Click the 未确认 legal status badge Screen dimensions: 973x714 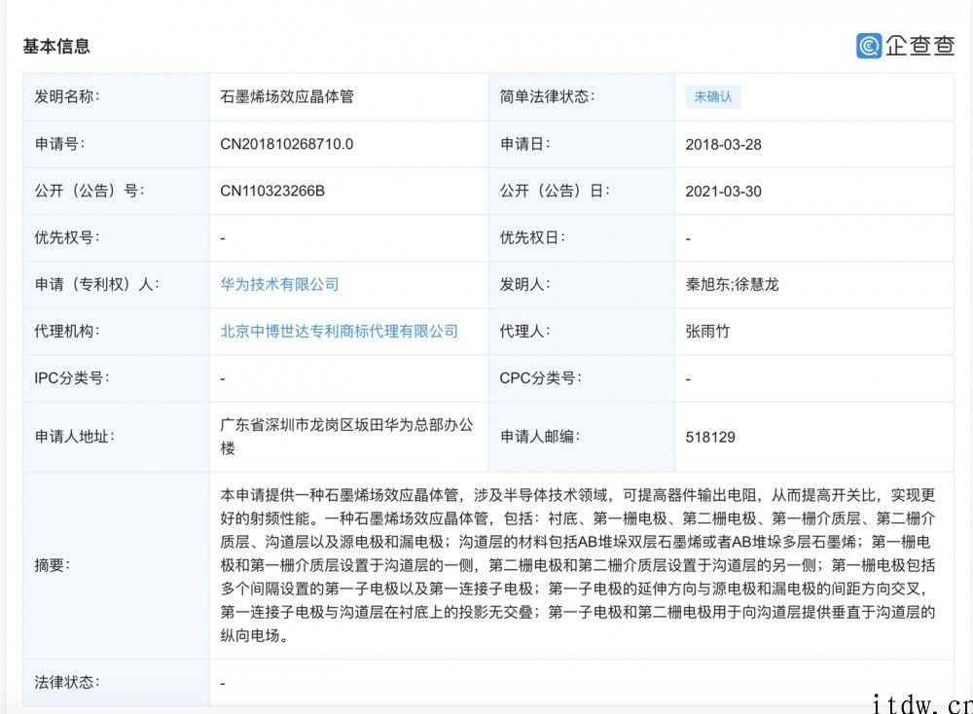[712, 96]
